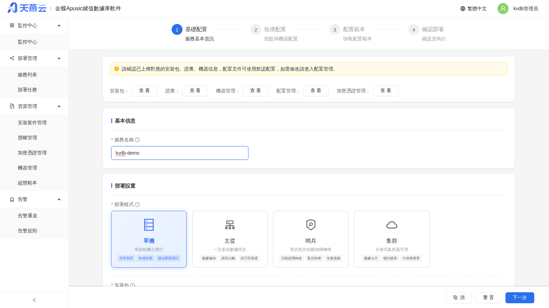Open the 服務列表 menu item
549x308 pixels.
tap(34, 75)
